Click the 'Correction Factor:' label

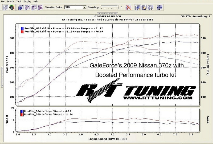(54, 7)
